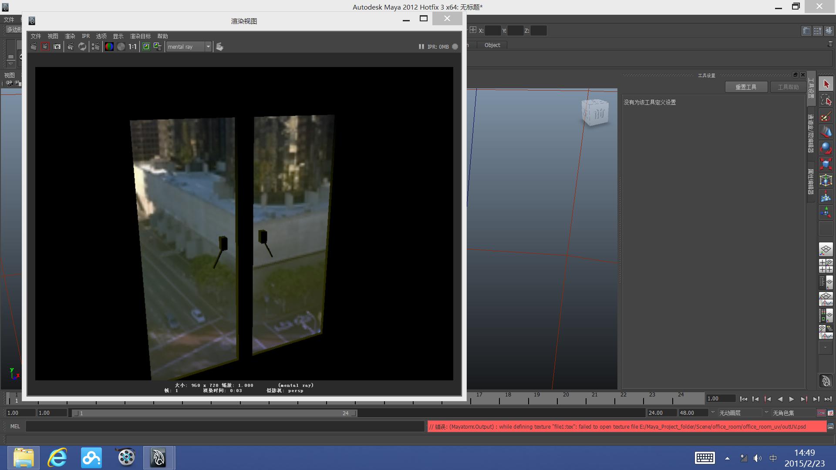Click the 重置工具 button in tool settings
The width and height of the screenshot is (836, 470).
pos(746,87)
